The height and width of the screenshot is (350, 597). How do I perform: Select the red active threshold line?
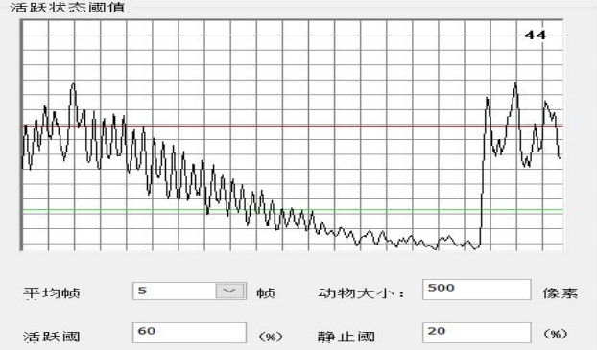point(293,126)
